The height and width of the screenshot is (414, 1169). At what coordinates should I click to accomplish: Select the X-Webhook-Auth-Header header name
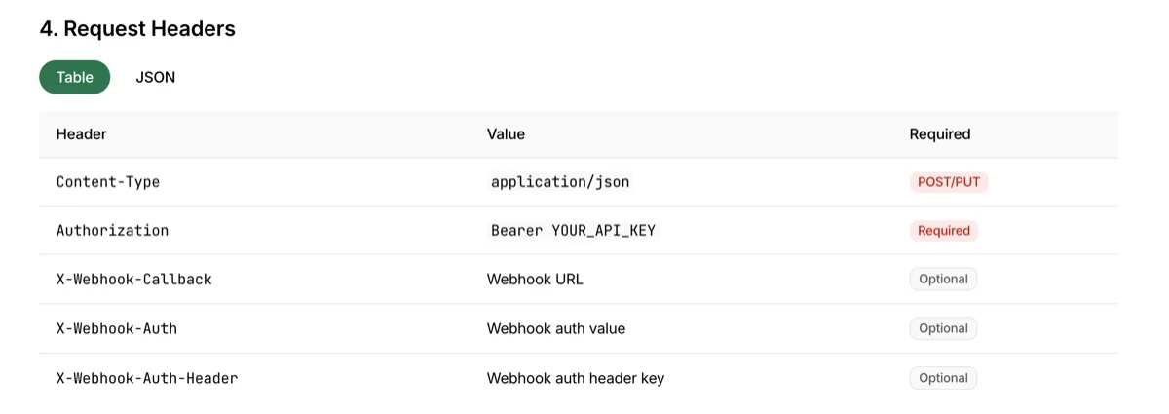click(146, 378)
